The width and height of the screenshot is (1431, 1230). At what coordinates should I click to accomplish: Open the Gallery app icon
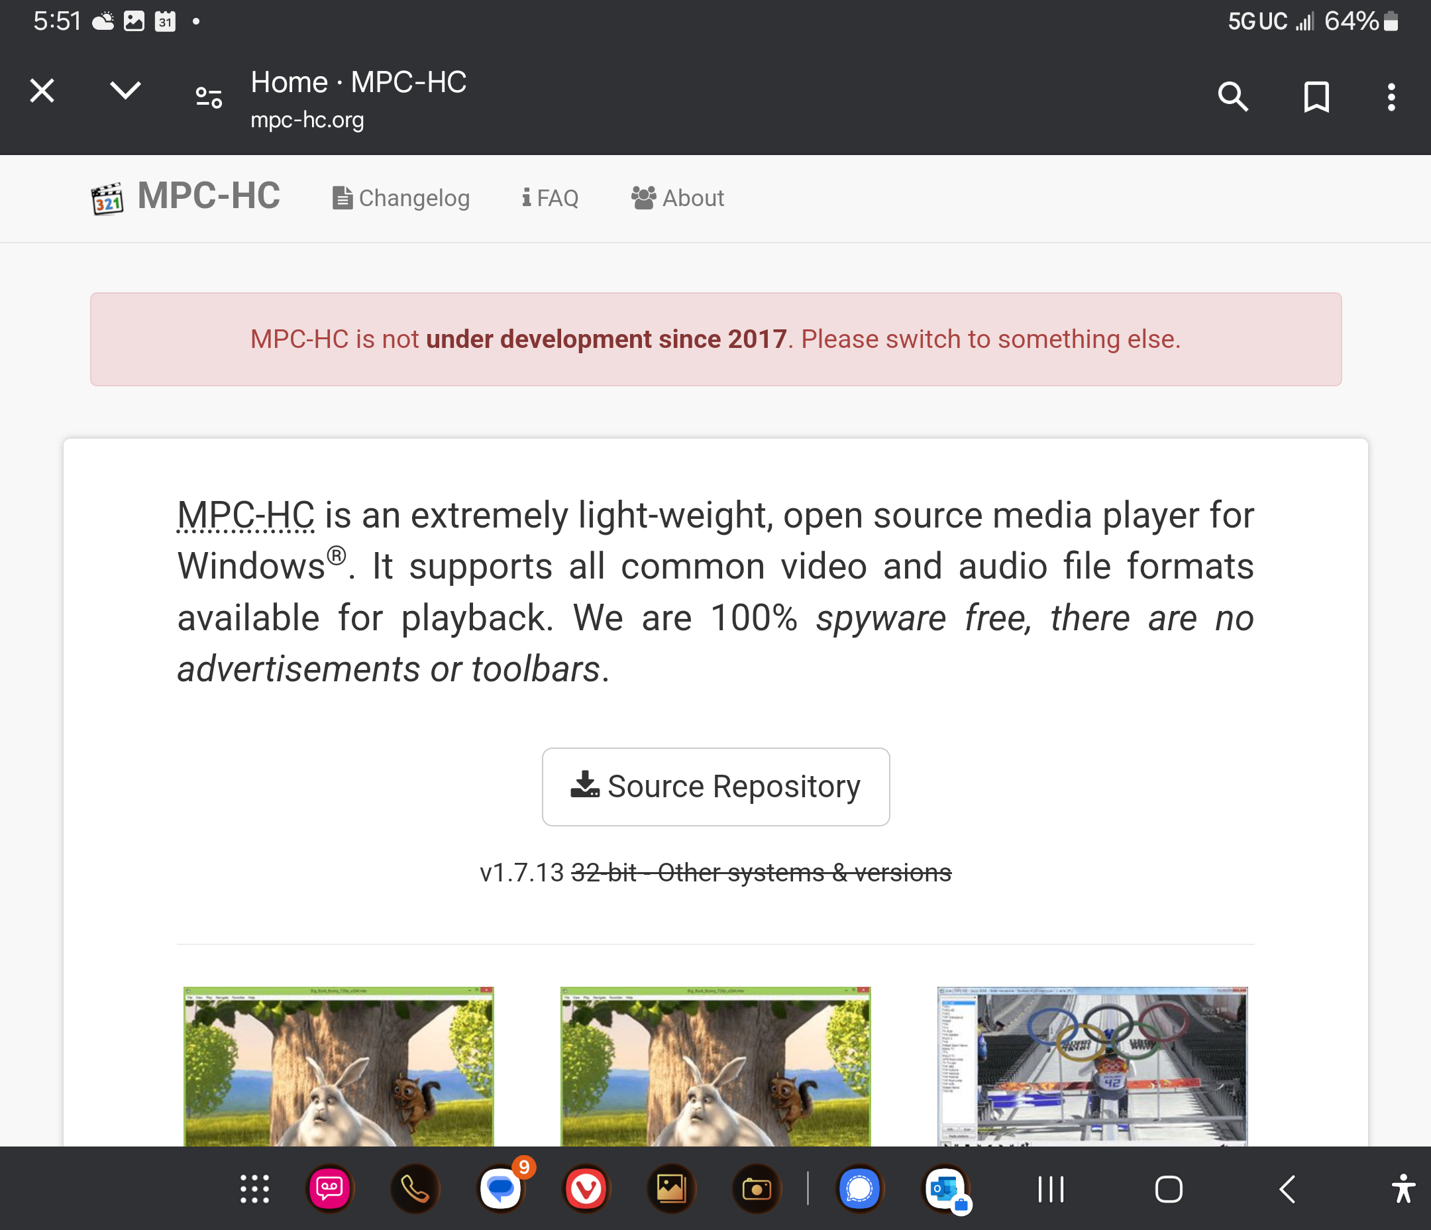tap(671, 1189)
